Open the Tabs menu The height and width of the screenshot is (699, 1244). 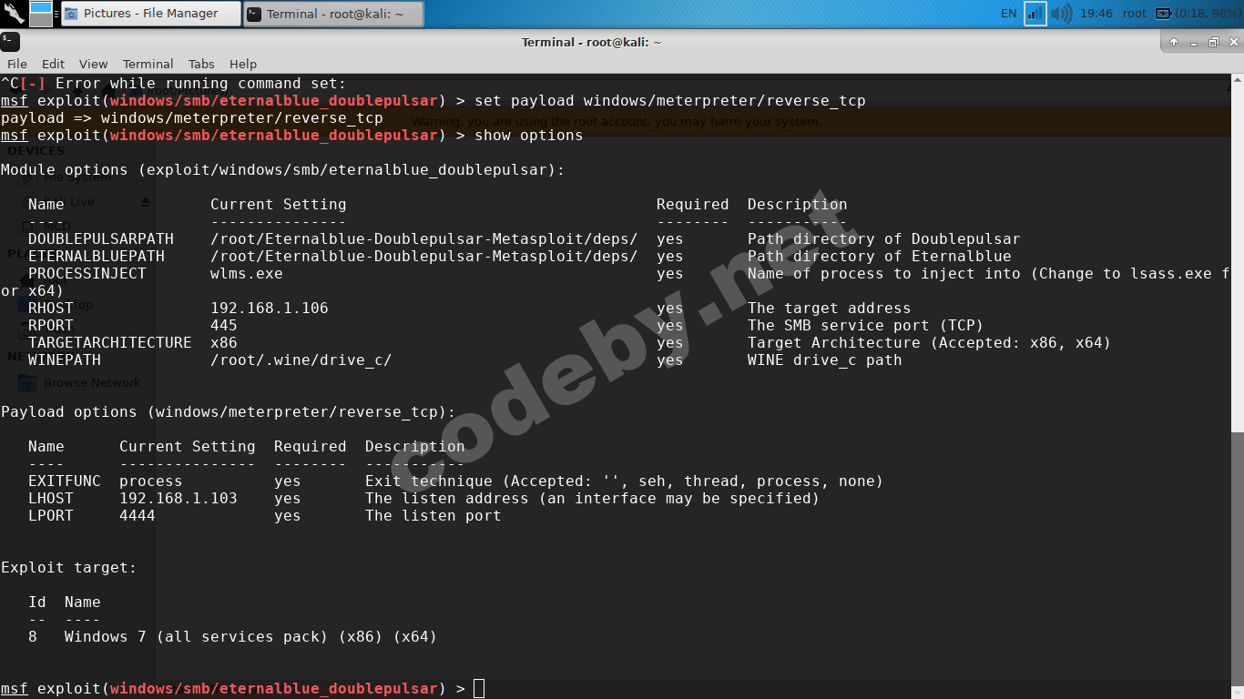click(201, 64)
